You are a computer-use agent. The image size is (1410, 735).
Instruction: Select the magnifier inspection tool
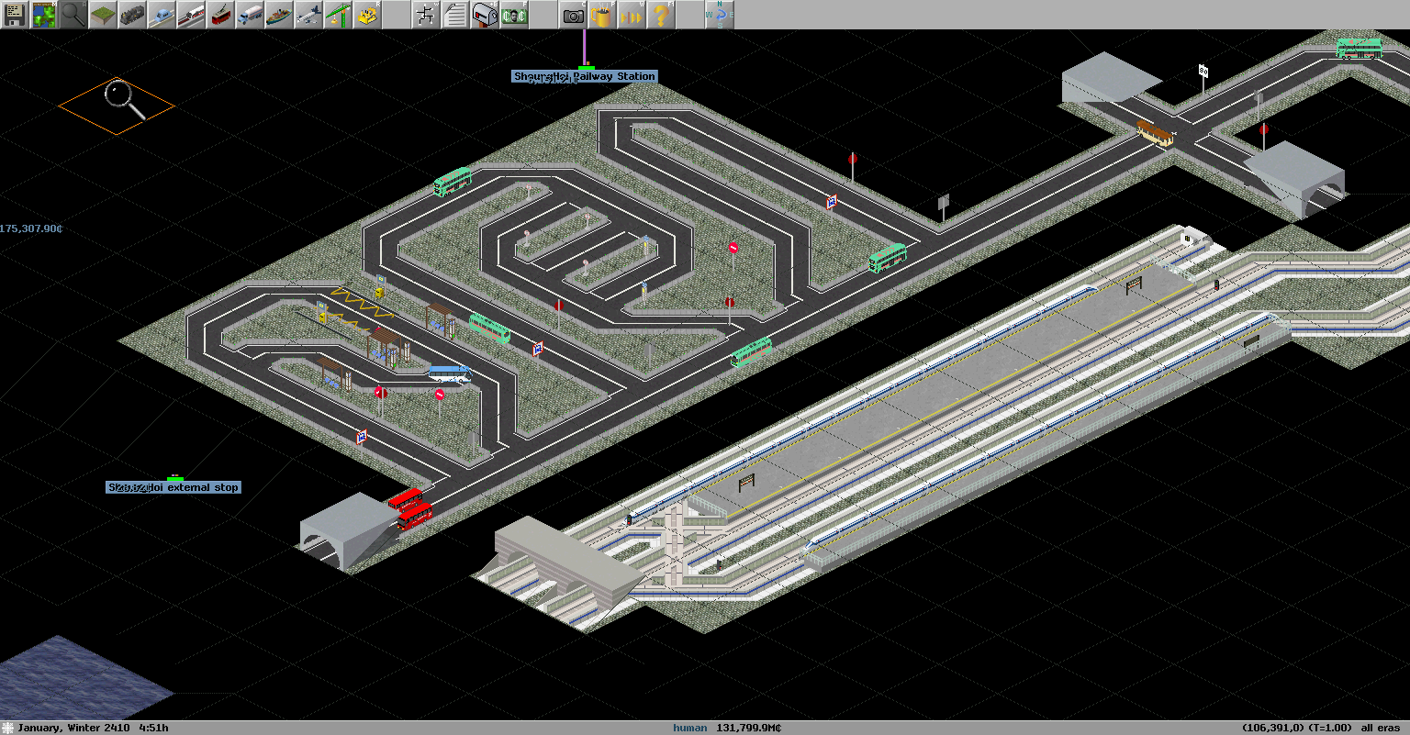coord(73,15)
